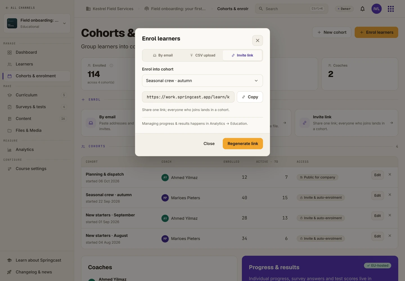Click Marloes Pieters in Seasonal crew row
405x281 pixels.
tap(186, 198)
